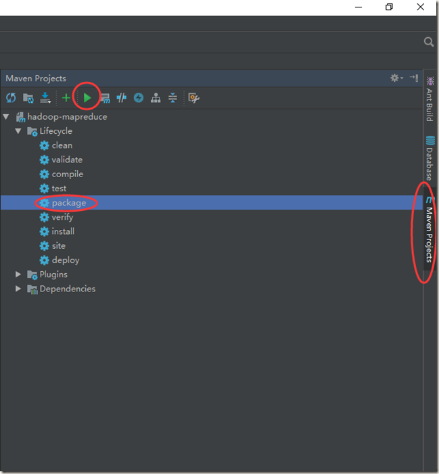439x474 pixels.
Task: Open Maven settings wrench icon
Action: 193,98
